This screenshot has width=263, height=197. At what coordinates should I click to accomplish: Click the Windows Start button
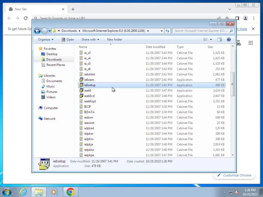click(x=7, y=192)
